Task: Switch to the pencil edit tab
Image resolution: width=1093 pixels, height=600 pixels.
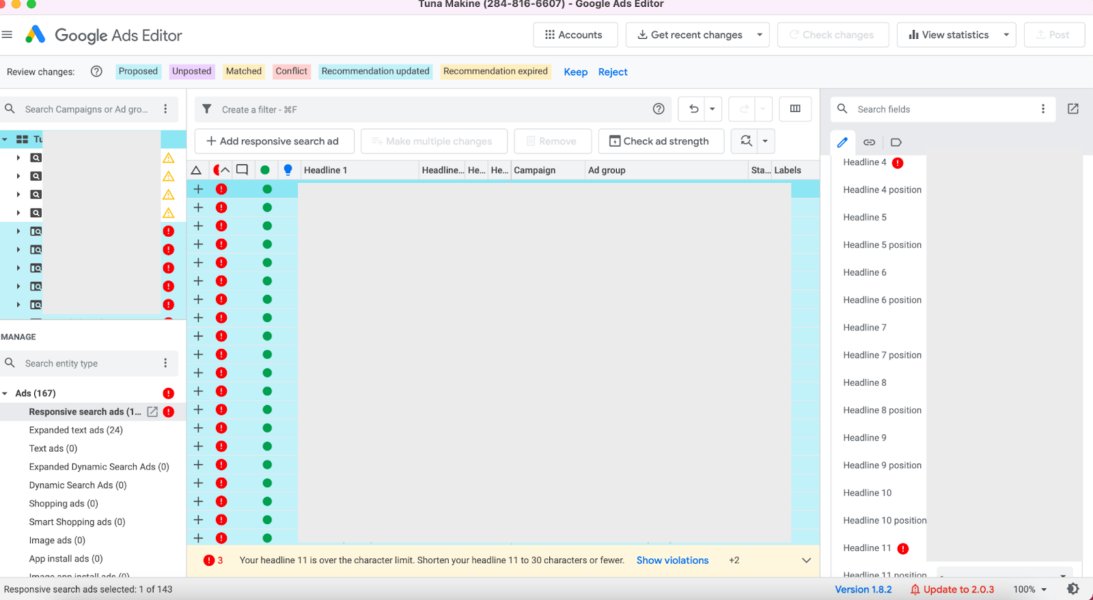Action: pos(842,142)
